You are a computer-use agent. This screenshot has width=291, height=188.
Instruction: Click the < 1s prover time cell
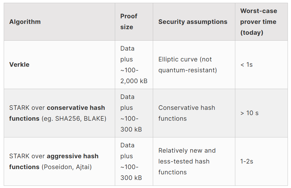coord(246,65)
